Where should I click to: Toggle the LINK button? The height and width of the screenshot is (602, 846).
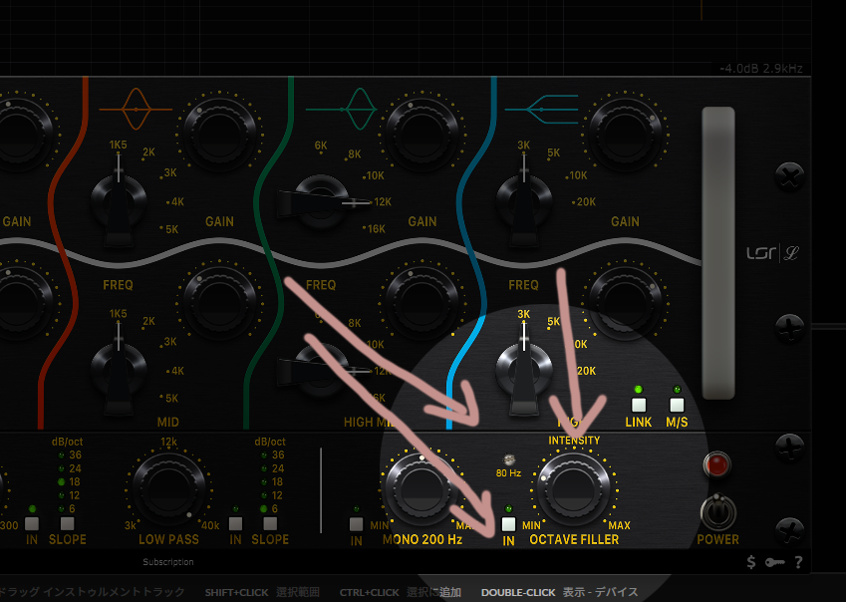639,405
